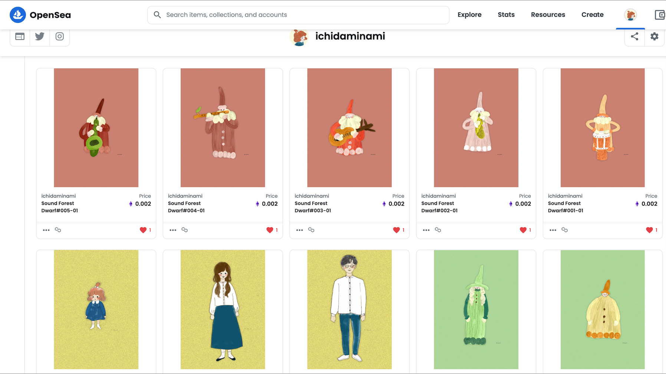
Task: Open more options for Dwarf#001-01
Action: (553, 230)
